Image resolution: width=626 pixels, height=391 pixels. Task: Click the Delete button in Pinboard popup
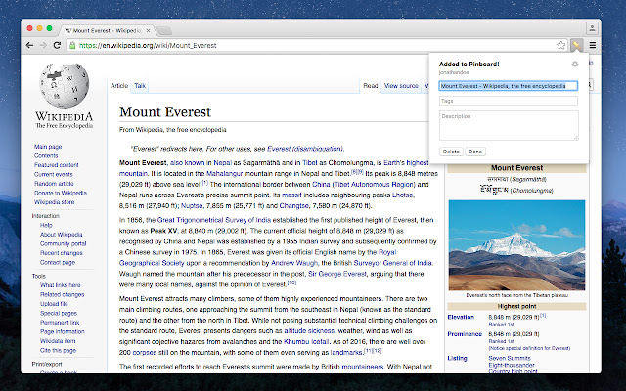pos(451,152)
